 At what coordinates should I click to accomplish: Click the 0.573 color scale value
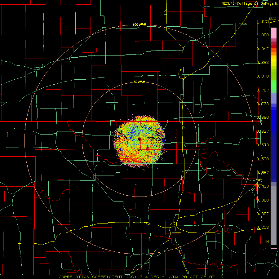click(x=263, y=145)
